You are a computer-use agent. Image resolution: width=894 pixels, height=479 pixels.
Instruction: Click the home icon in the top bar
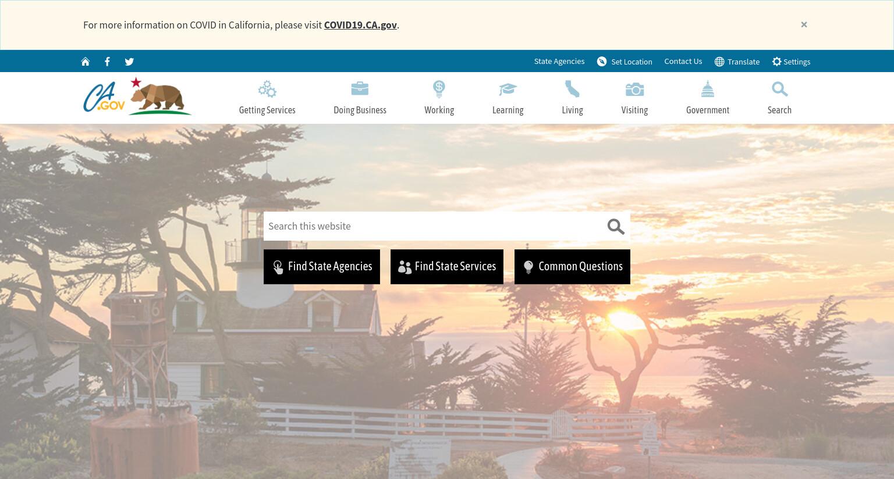point(86,62)
